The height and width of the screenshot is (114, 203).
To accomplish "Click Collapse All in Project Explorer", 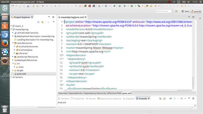I will [38, 22].
